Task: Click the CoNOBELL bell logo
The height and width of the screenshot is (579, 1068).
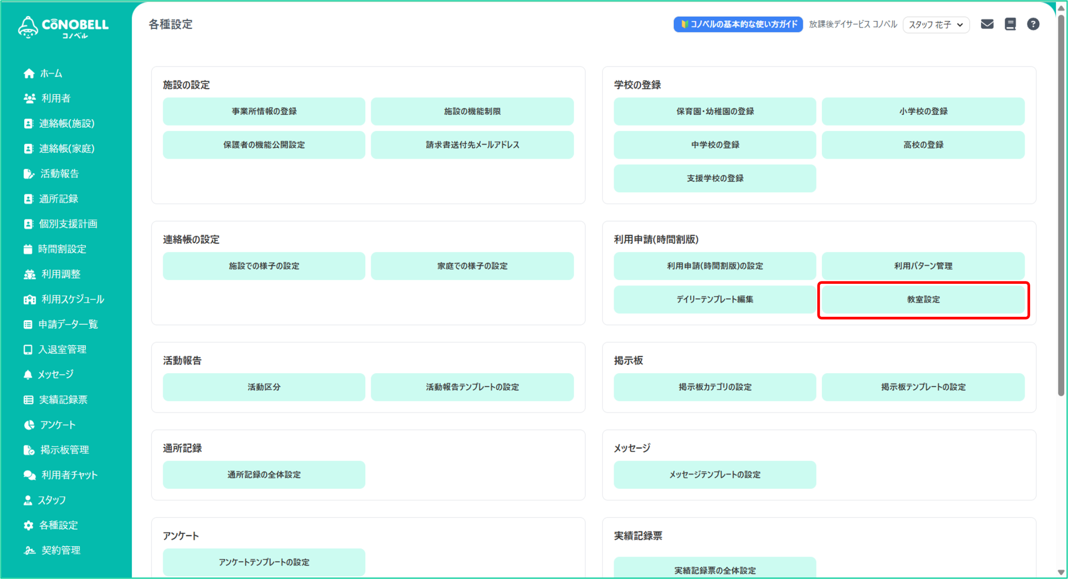Action: click(28, 28)
